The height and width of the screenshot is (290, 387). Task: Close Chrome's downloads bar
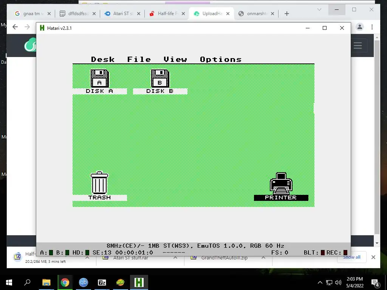click(373, 257)
